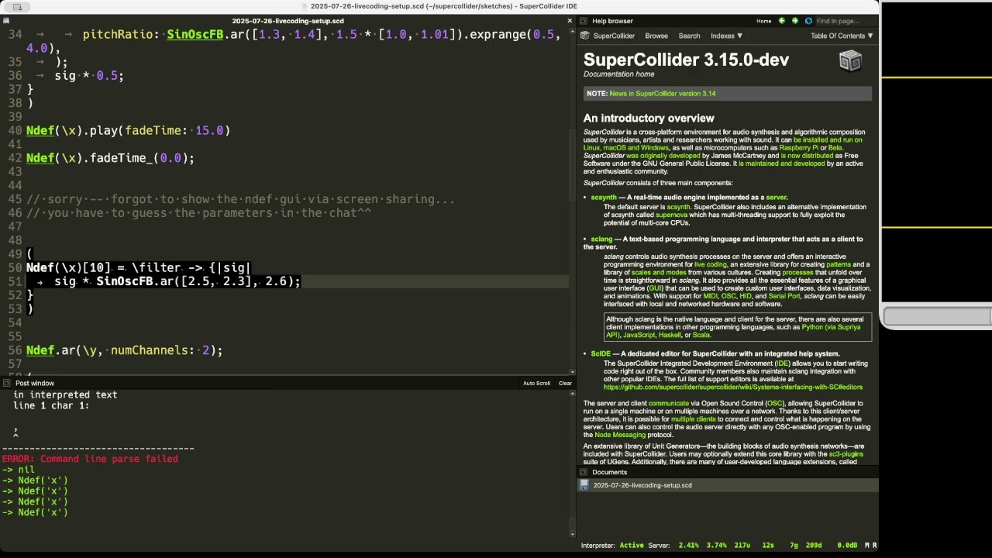Click the SuperCollider cube logo in header

[850, 61]
